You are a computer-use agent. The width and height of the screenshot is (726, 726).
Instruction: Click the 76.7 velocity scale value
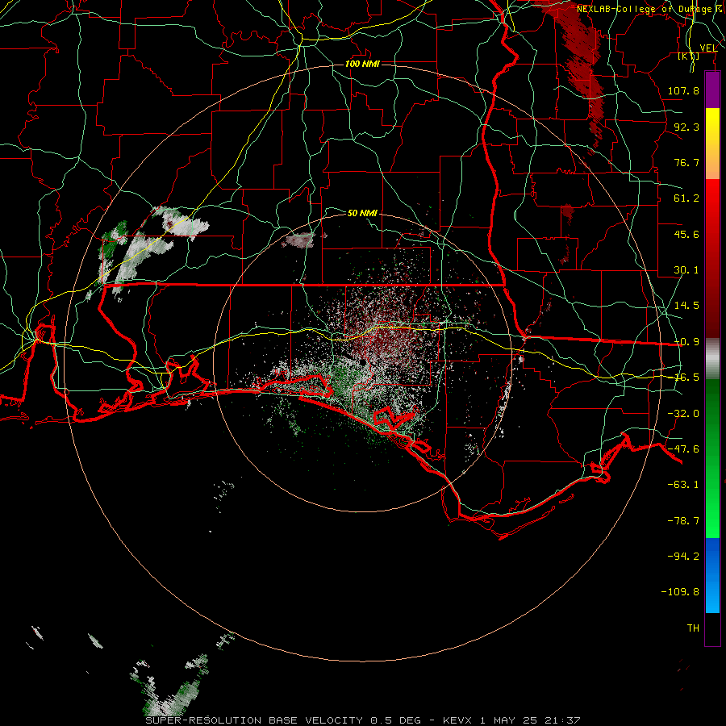coord(686,162)
